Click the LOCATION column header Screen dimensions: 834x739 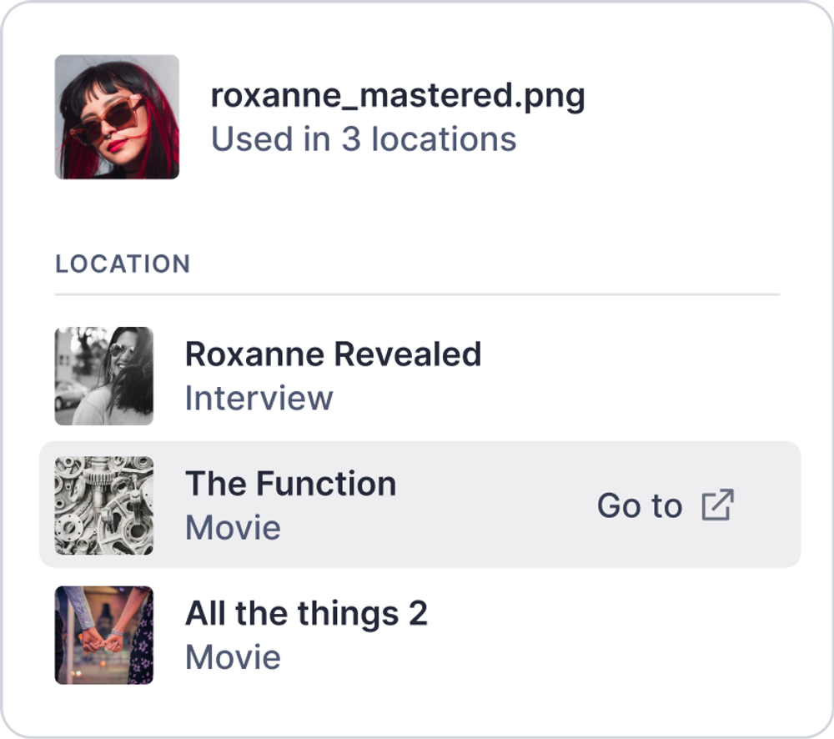pyautogui.click(x=123, y=264)
